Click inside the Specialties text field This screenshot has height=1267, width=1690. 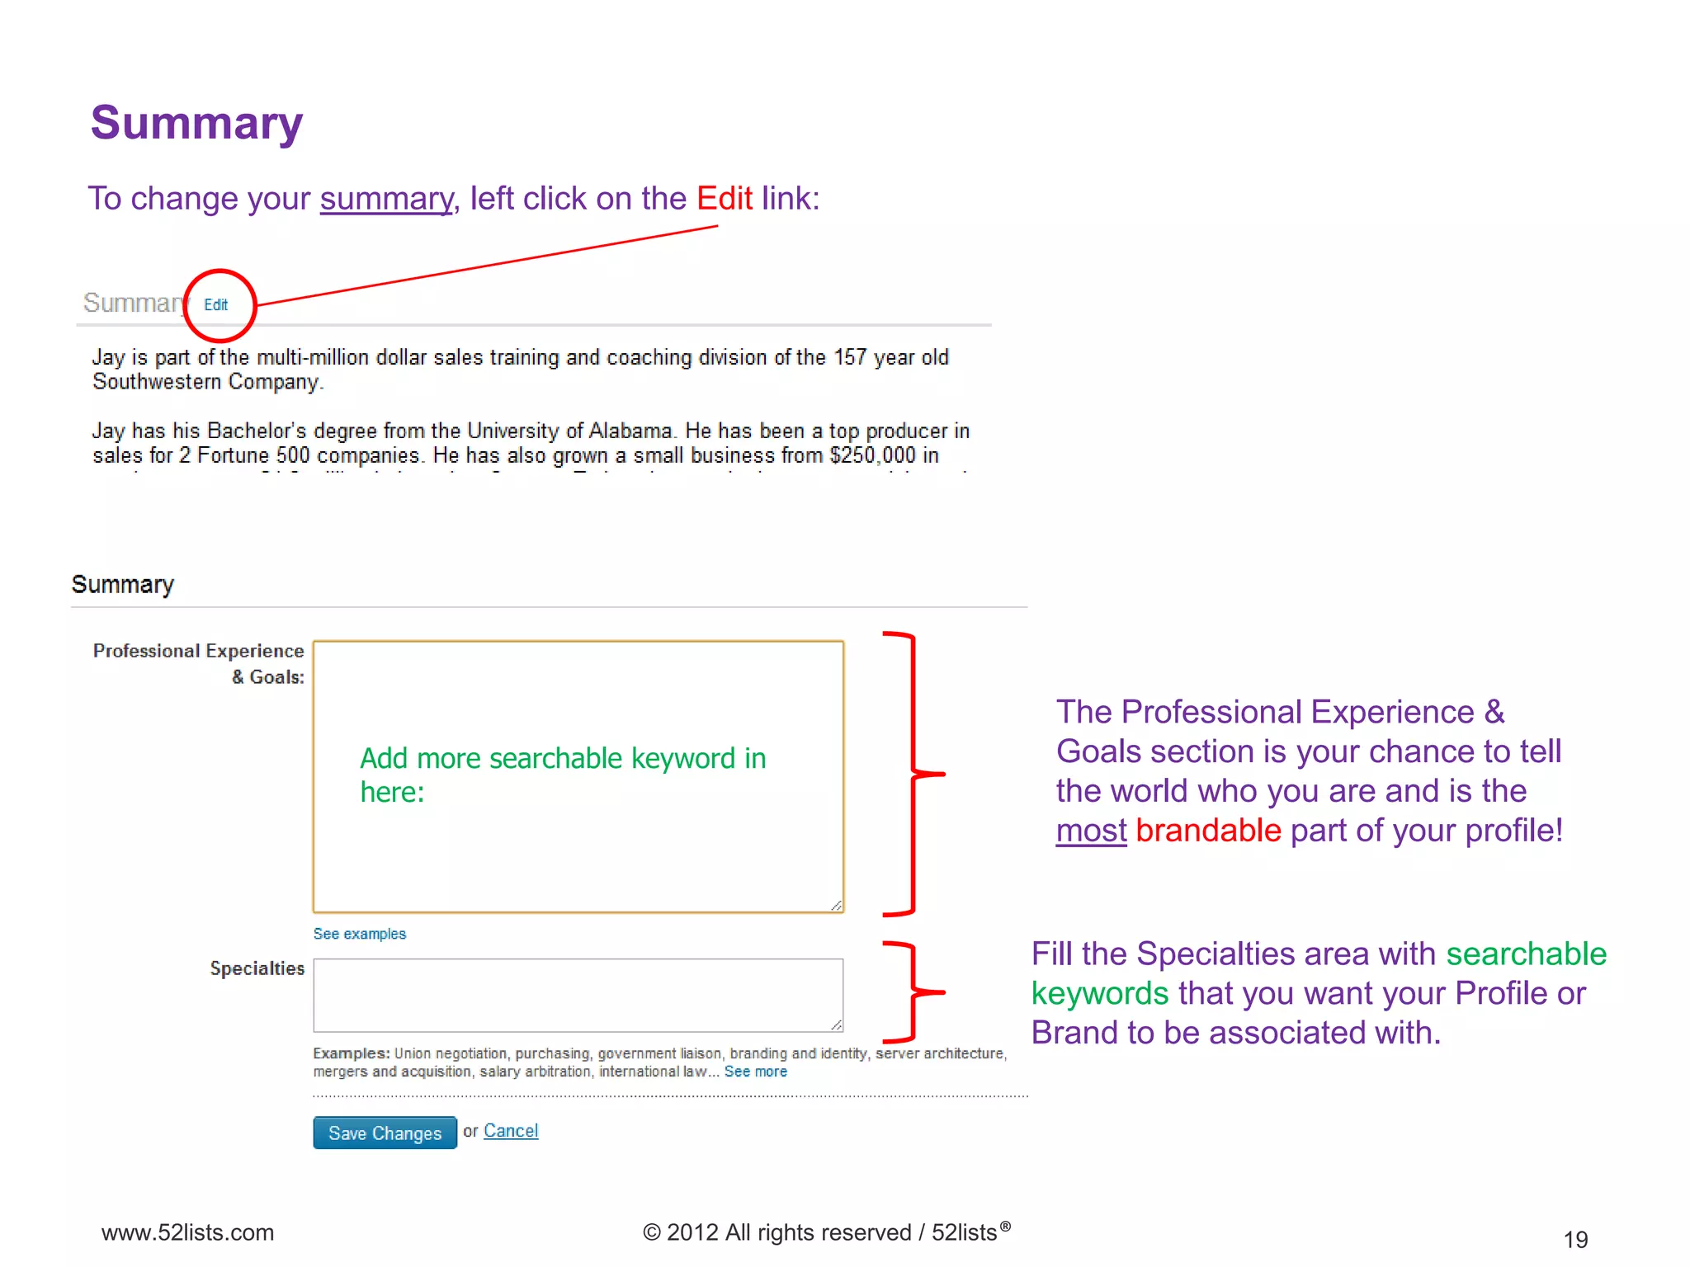[578, 995]
